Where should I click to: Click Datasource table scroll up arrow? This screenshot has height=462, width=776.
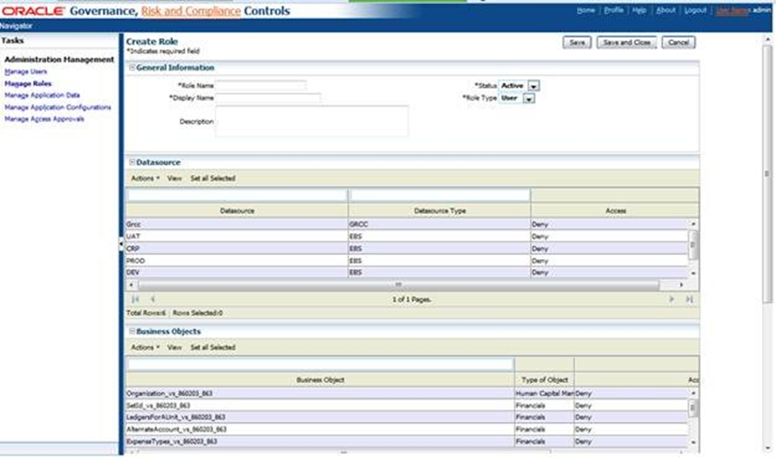(x=693, y=224)
